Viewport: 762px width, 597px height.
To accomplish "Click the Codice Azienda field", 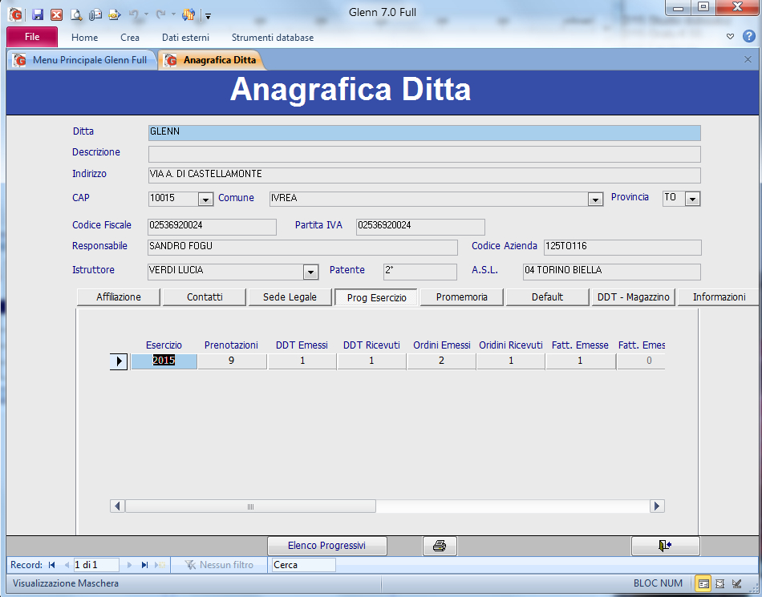I will click(622, 248).
